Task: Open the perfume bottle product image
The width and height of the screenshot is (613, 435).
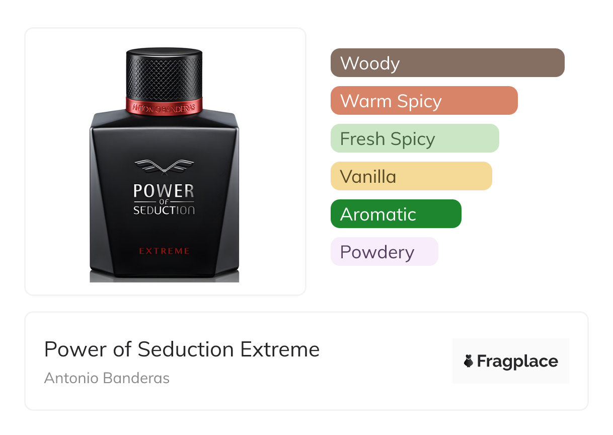Action: click(165, 165)
